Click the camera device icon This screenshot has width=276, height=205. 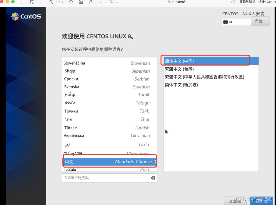tap(81, 2)
